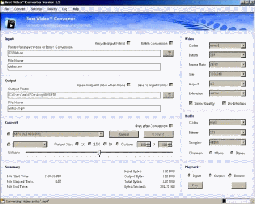Browse for the output folder
Viewport: 255px width, 204px height.
[168, 95]
